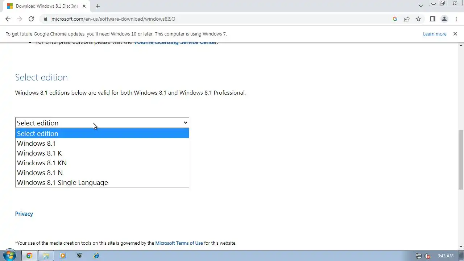Close the Download Windows 8.1 tab
Viewport: 464px width, 261px height.
85,6
